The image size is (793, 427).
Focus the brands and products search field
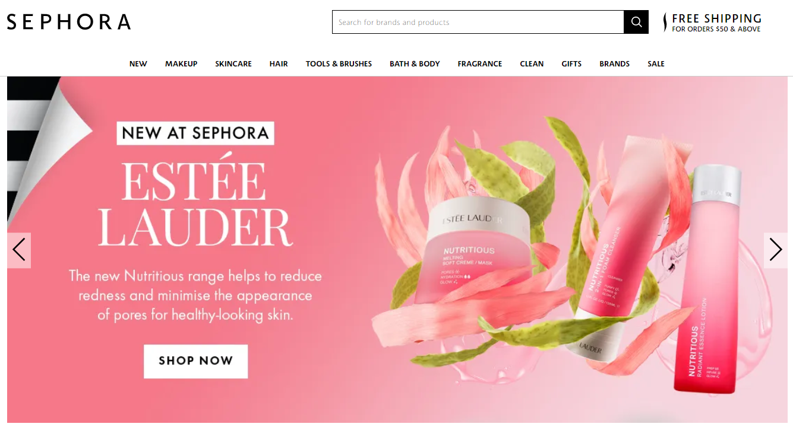pyautogui.click(x=478, y=22)
